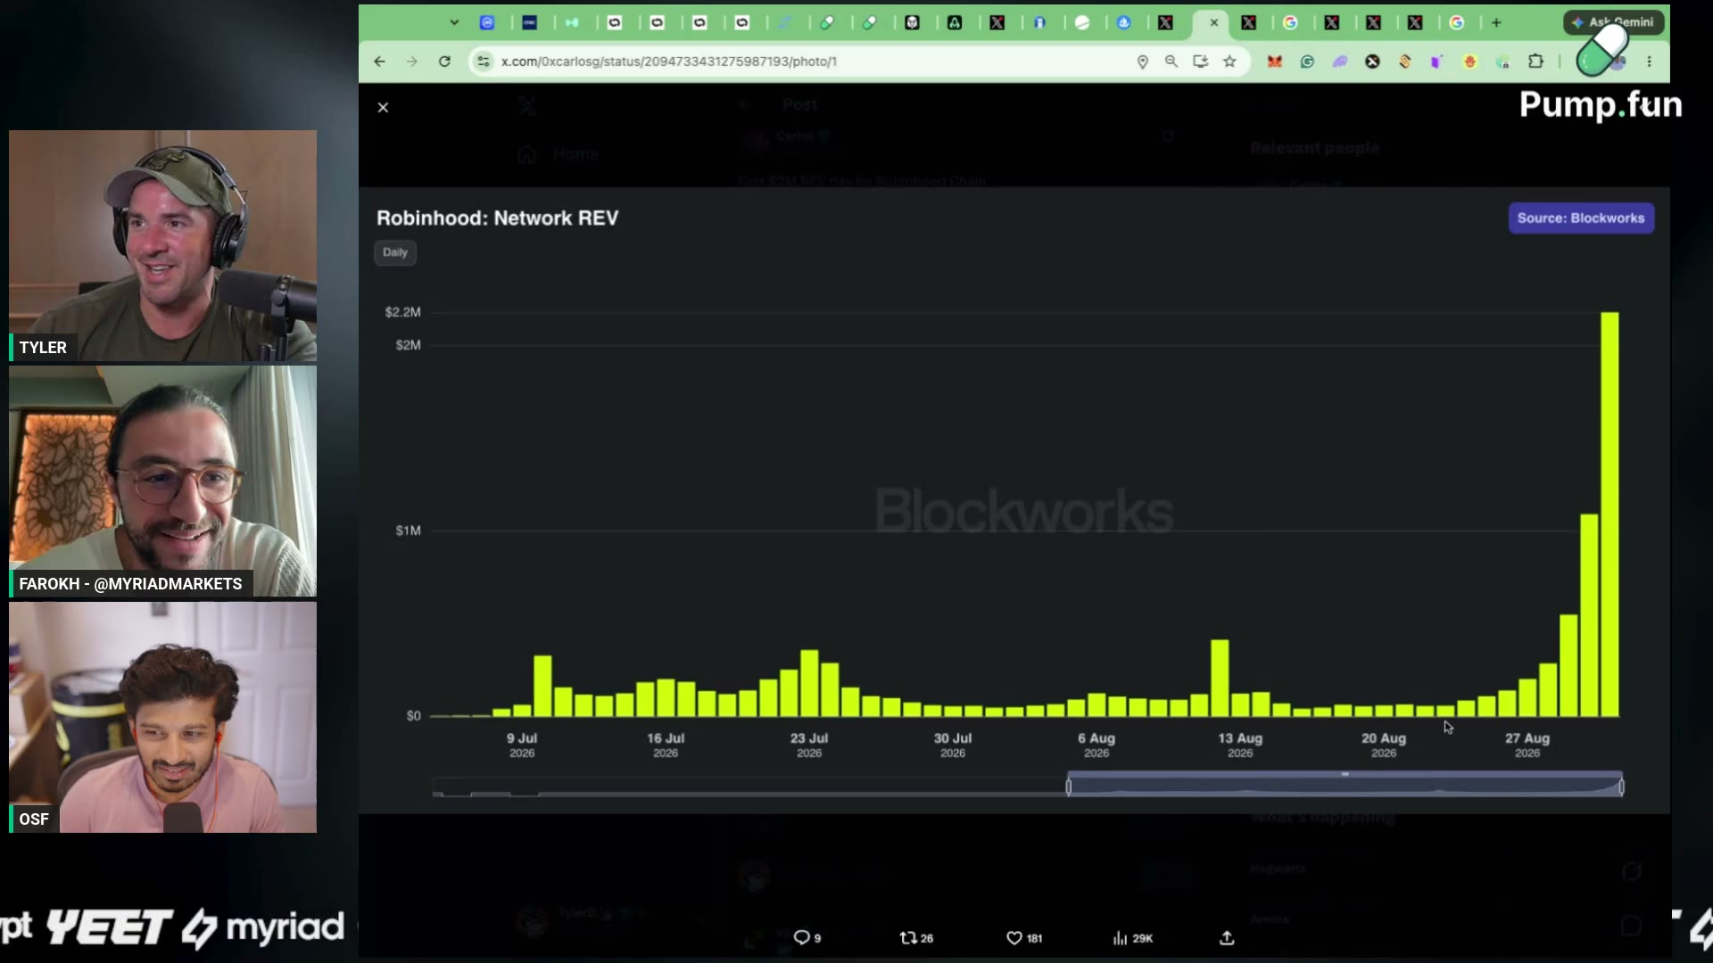This screenshot has width=1713, height=963.
Task: Open site information icon in address bar
Action: (x=483, y=62)
